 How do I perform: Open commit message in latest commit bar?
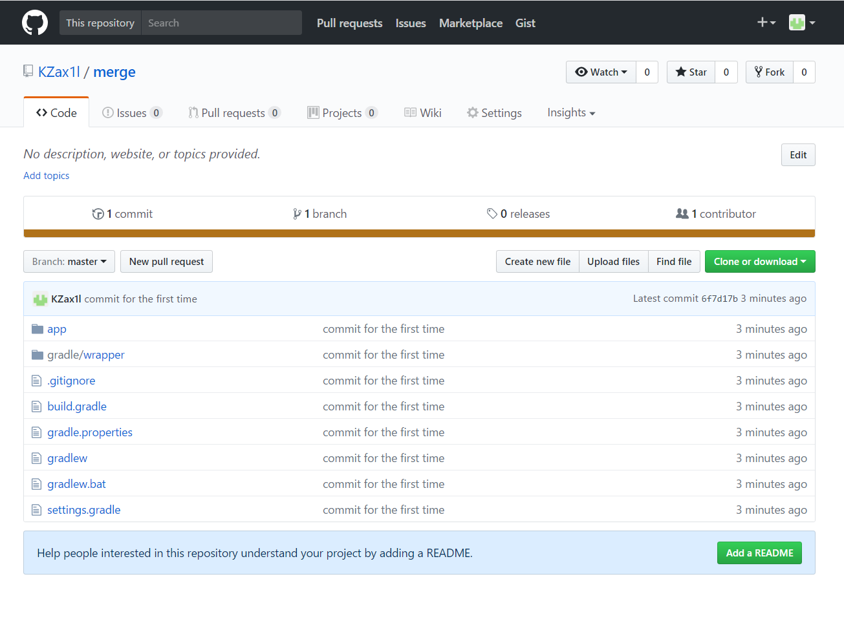[x=141, y=299]
